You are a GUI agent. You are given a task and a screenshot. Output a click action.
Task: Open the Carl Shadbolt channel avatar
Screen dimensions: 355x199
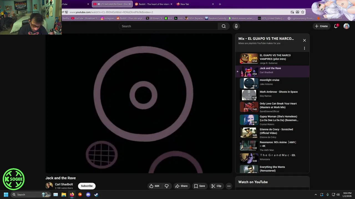pyautogui.click(x=49, y=185)
